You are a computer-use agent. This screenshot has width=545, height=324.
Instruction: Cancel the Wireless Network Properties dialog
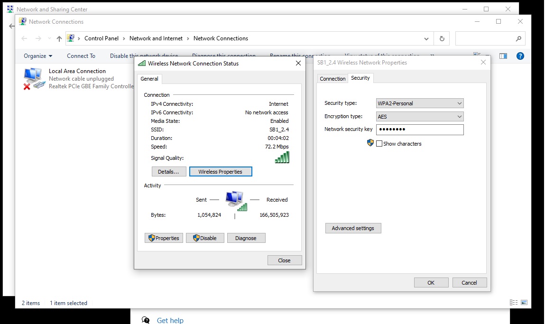(x=469, y=282)
